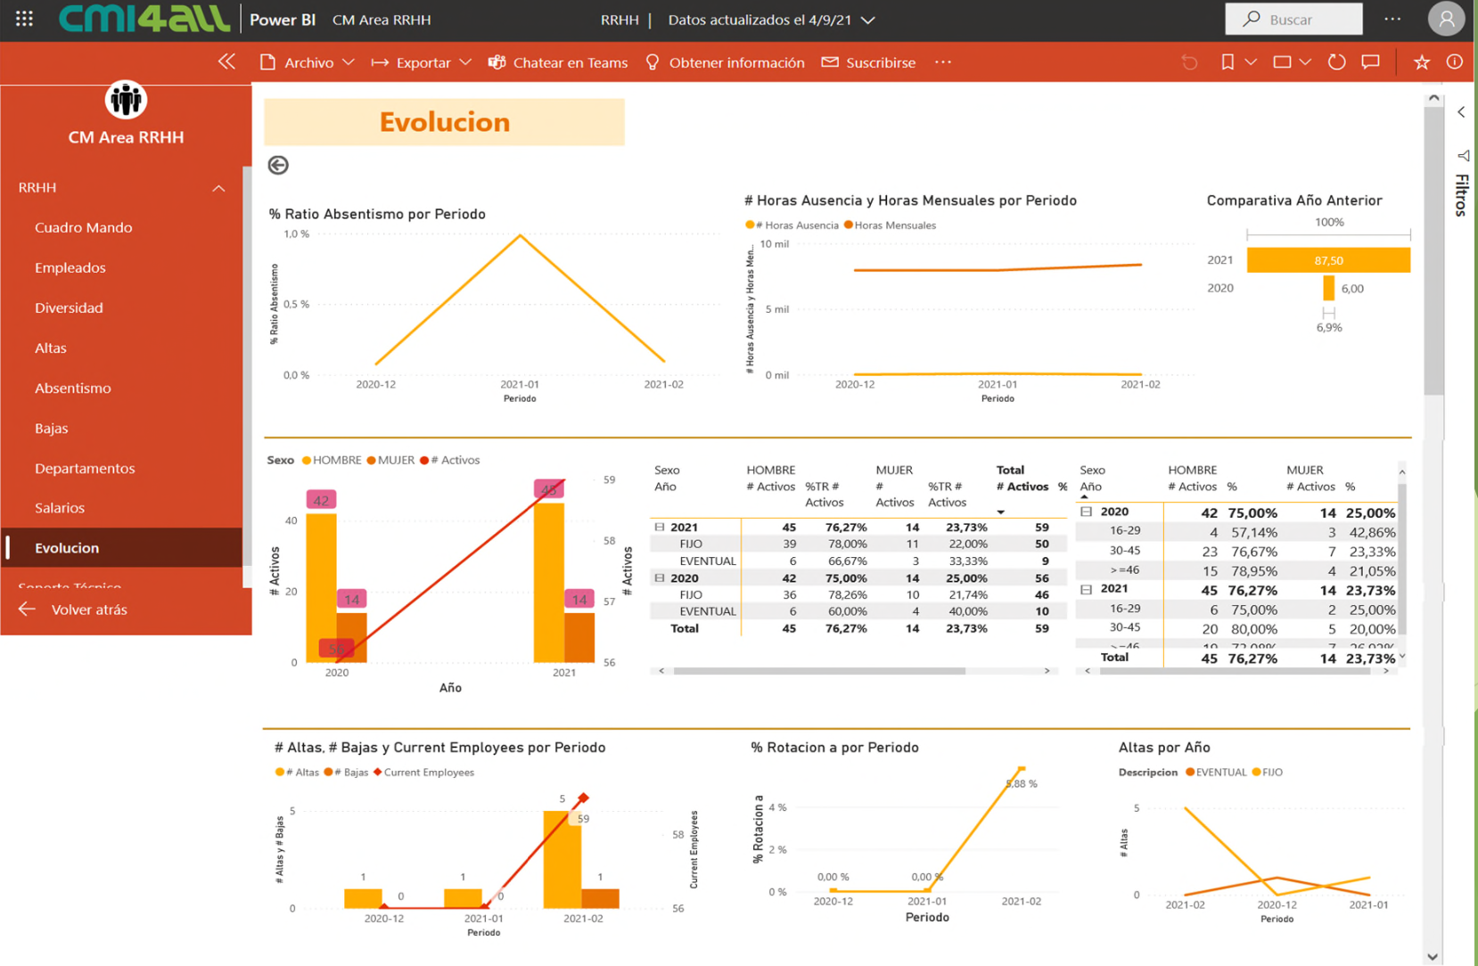Click the Suscribirse button
The height and width of the screenshot is (966, 1478).
pos(868,62)
